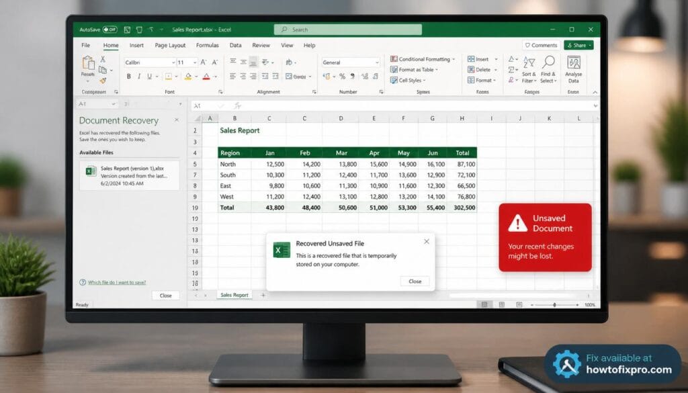Click the Font Color red swatch
688x393 pixels.
pyautogui.click(x=206, y=77)
